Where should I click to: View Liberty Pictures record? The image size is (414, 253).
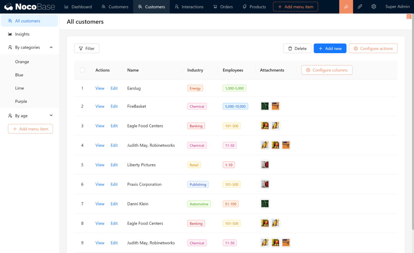pos(100,165)
